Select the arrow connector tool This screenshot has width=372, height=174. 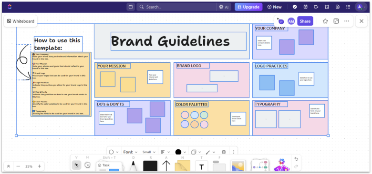166,166
